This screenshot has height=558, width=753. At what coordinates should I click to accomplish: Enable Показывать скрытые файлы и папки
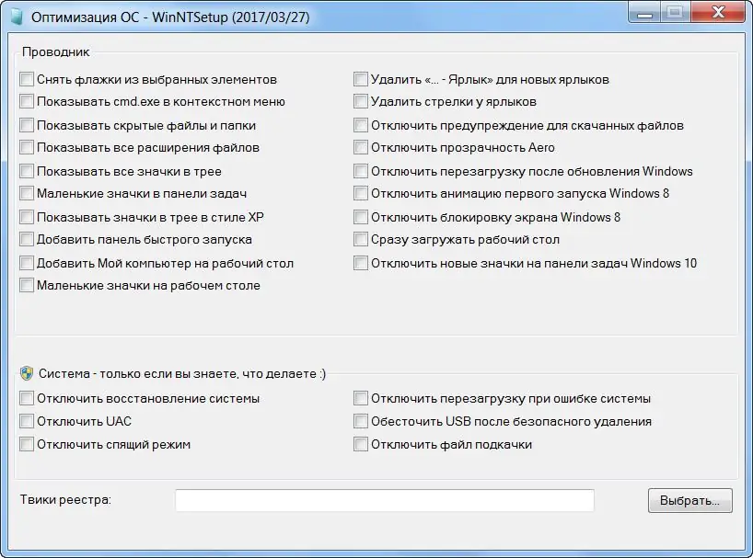[x=27, y=125]
